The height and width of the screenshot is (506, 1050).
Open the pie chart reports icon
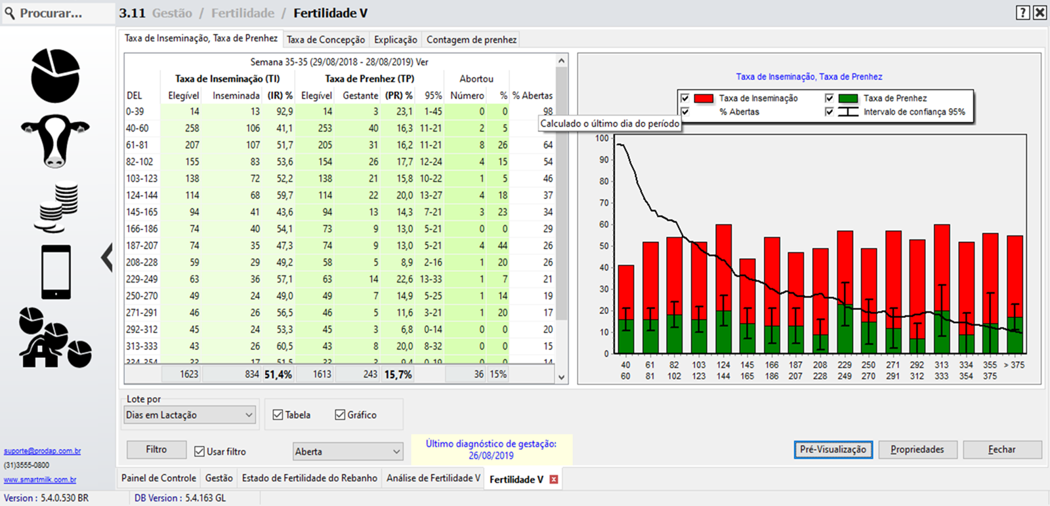coord(56,75)
